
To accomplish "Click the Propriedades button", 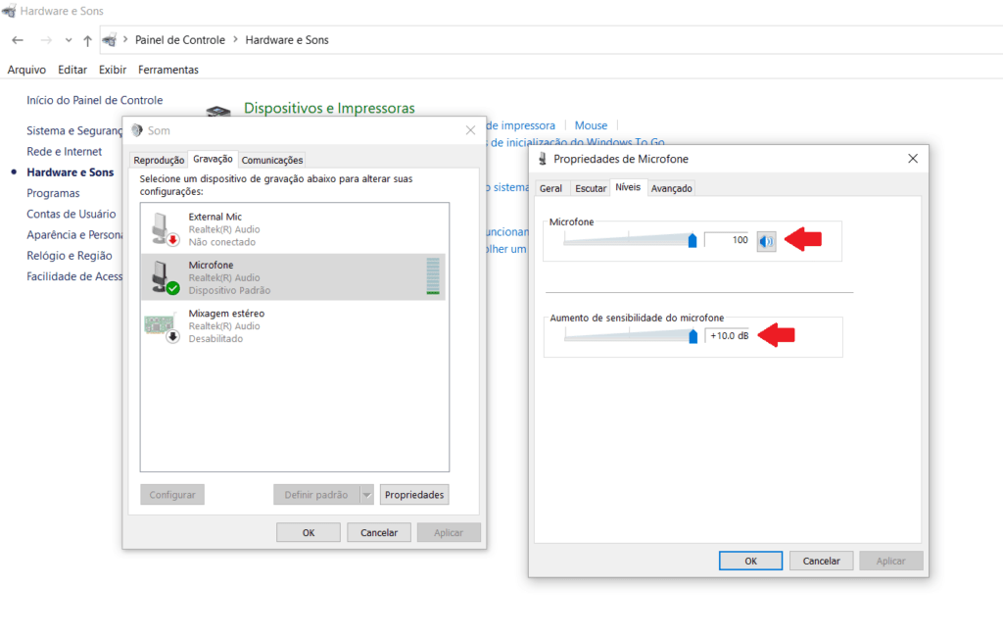I will click(414, 494).
